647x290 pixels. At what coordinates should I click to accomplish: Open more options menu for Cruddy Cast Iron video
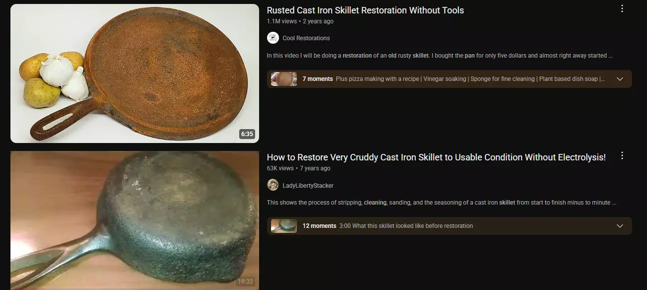[622, 156]
